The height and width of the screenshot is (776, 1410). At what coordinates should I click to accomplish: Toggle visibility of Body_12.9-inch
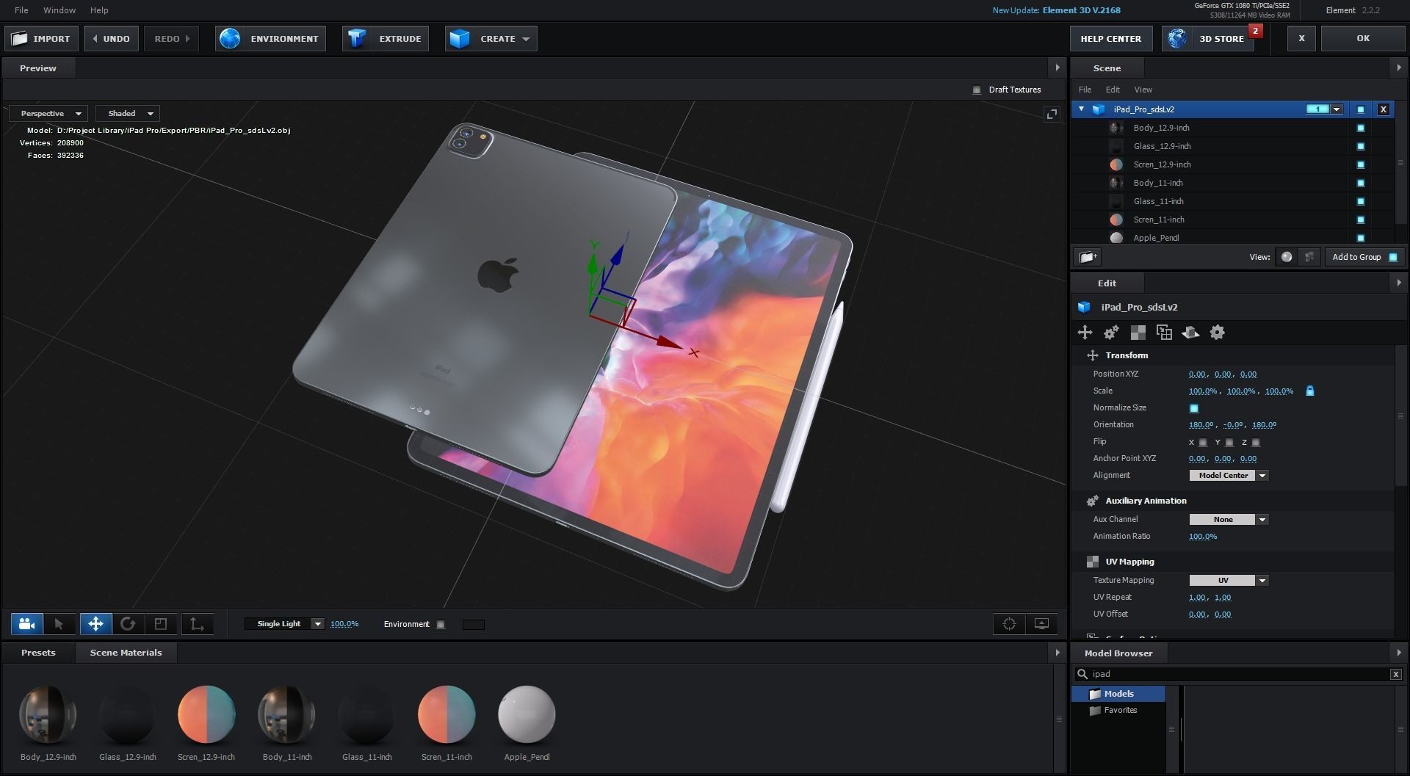pos(1360,128)
